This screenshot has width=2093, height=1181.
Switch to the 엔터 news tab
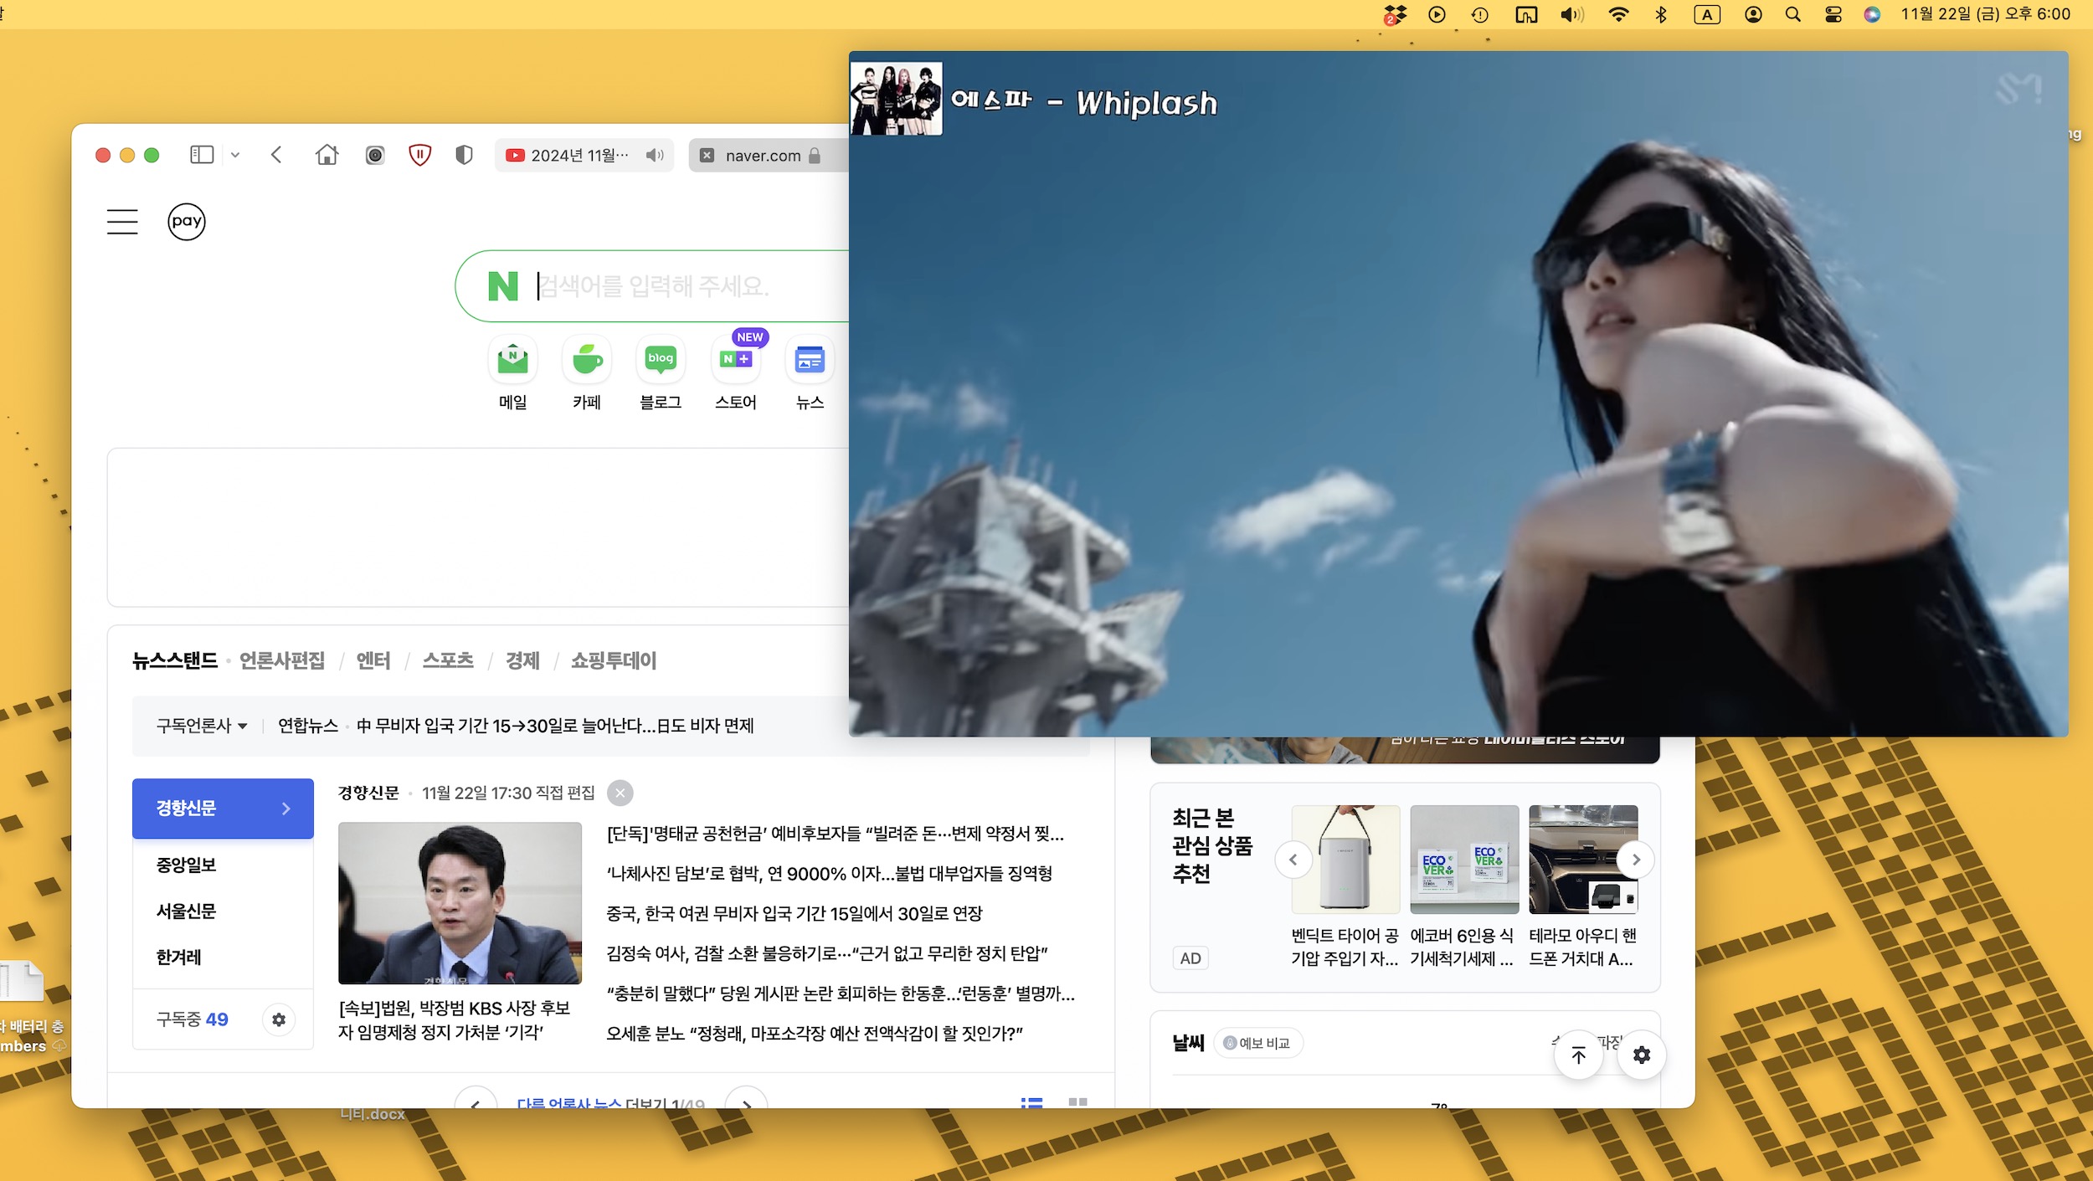point(373,660)
